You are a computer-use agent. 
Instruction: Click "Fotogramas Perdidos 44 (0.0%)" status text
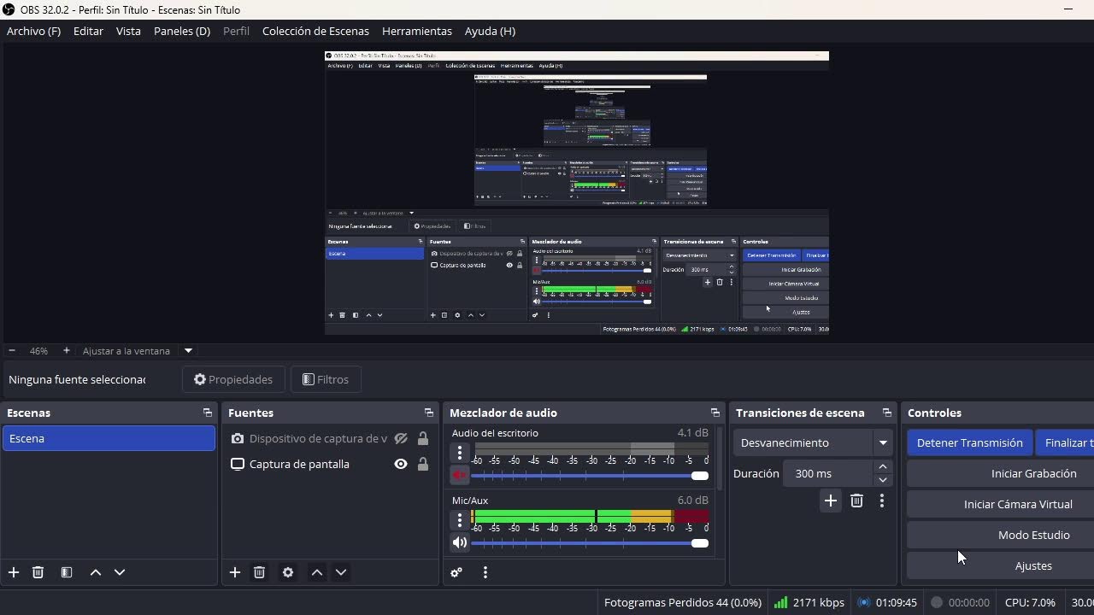(683, 602)
